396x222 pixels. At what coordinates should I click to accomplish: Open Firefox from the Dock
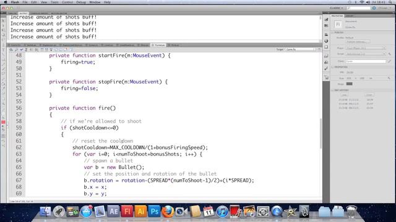coord(168,211)
